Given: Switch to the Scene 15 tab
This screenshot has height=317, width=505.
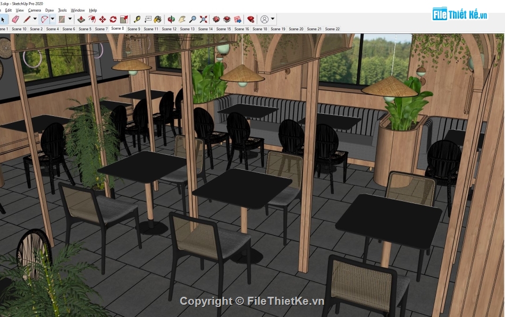Looking at the screenshot, I should tap(223, 29).
